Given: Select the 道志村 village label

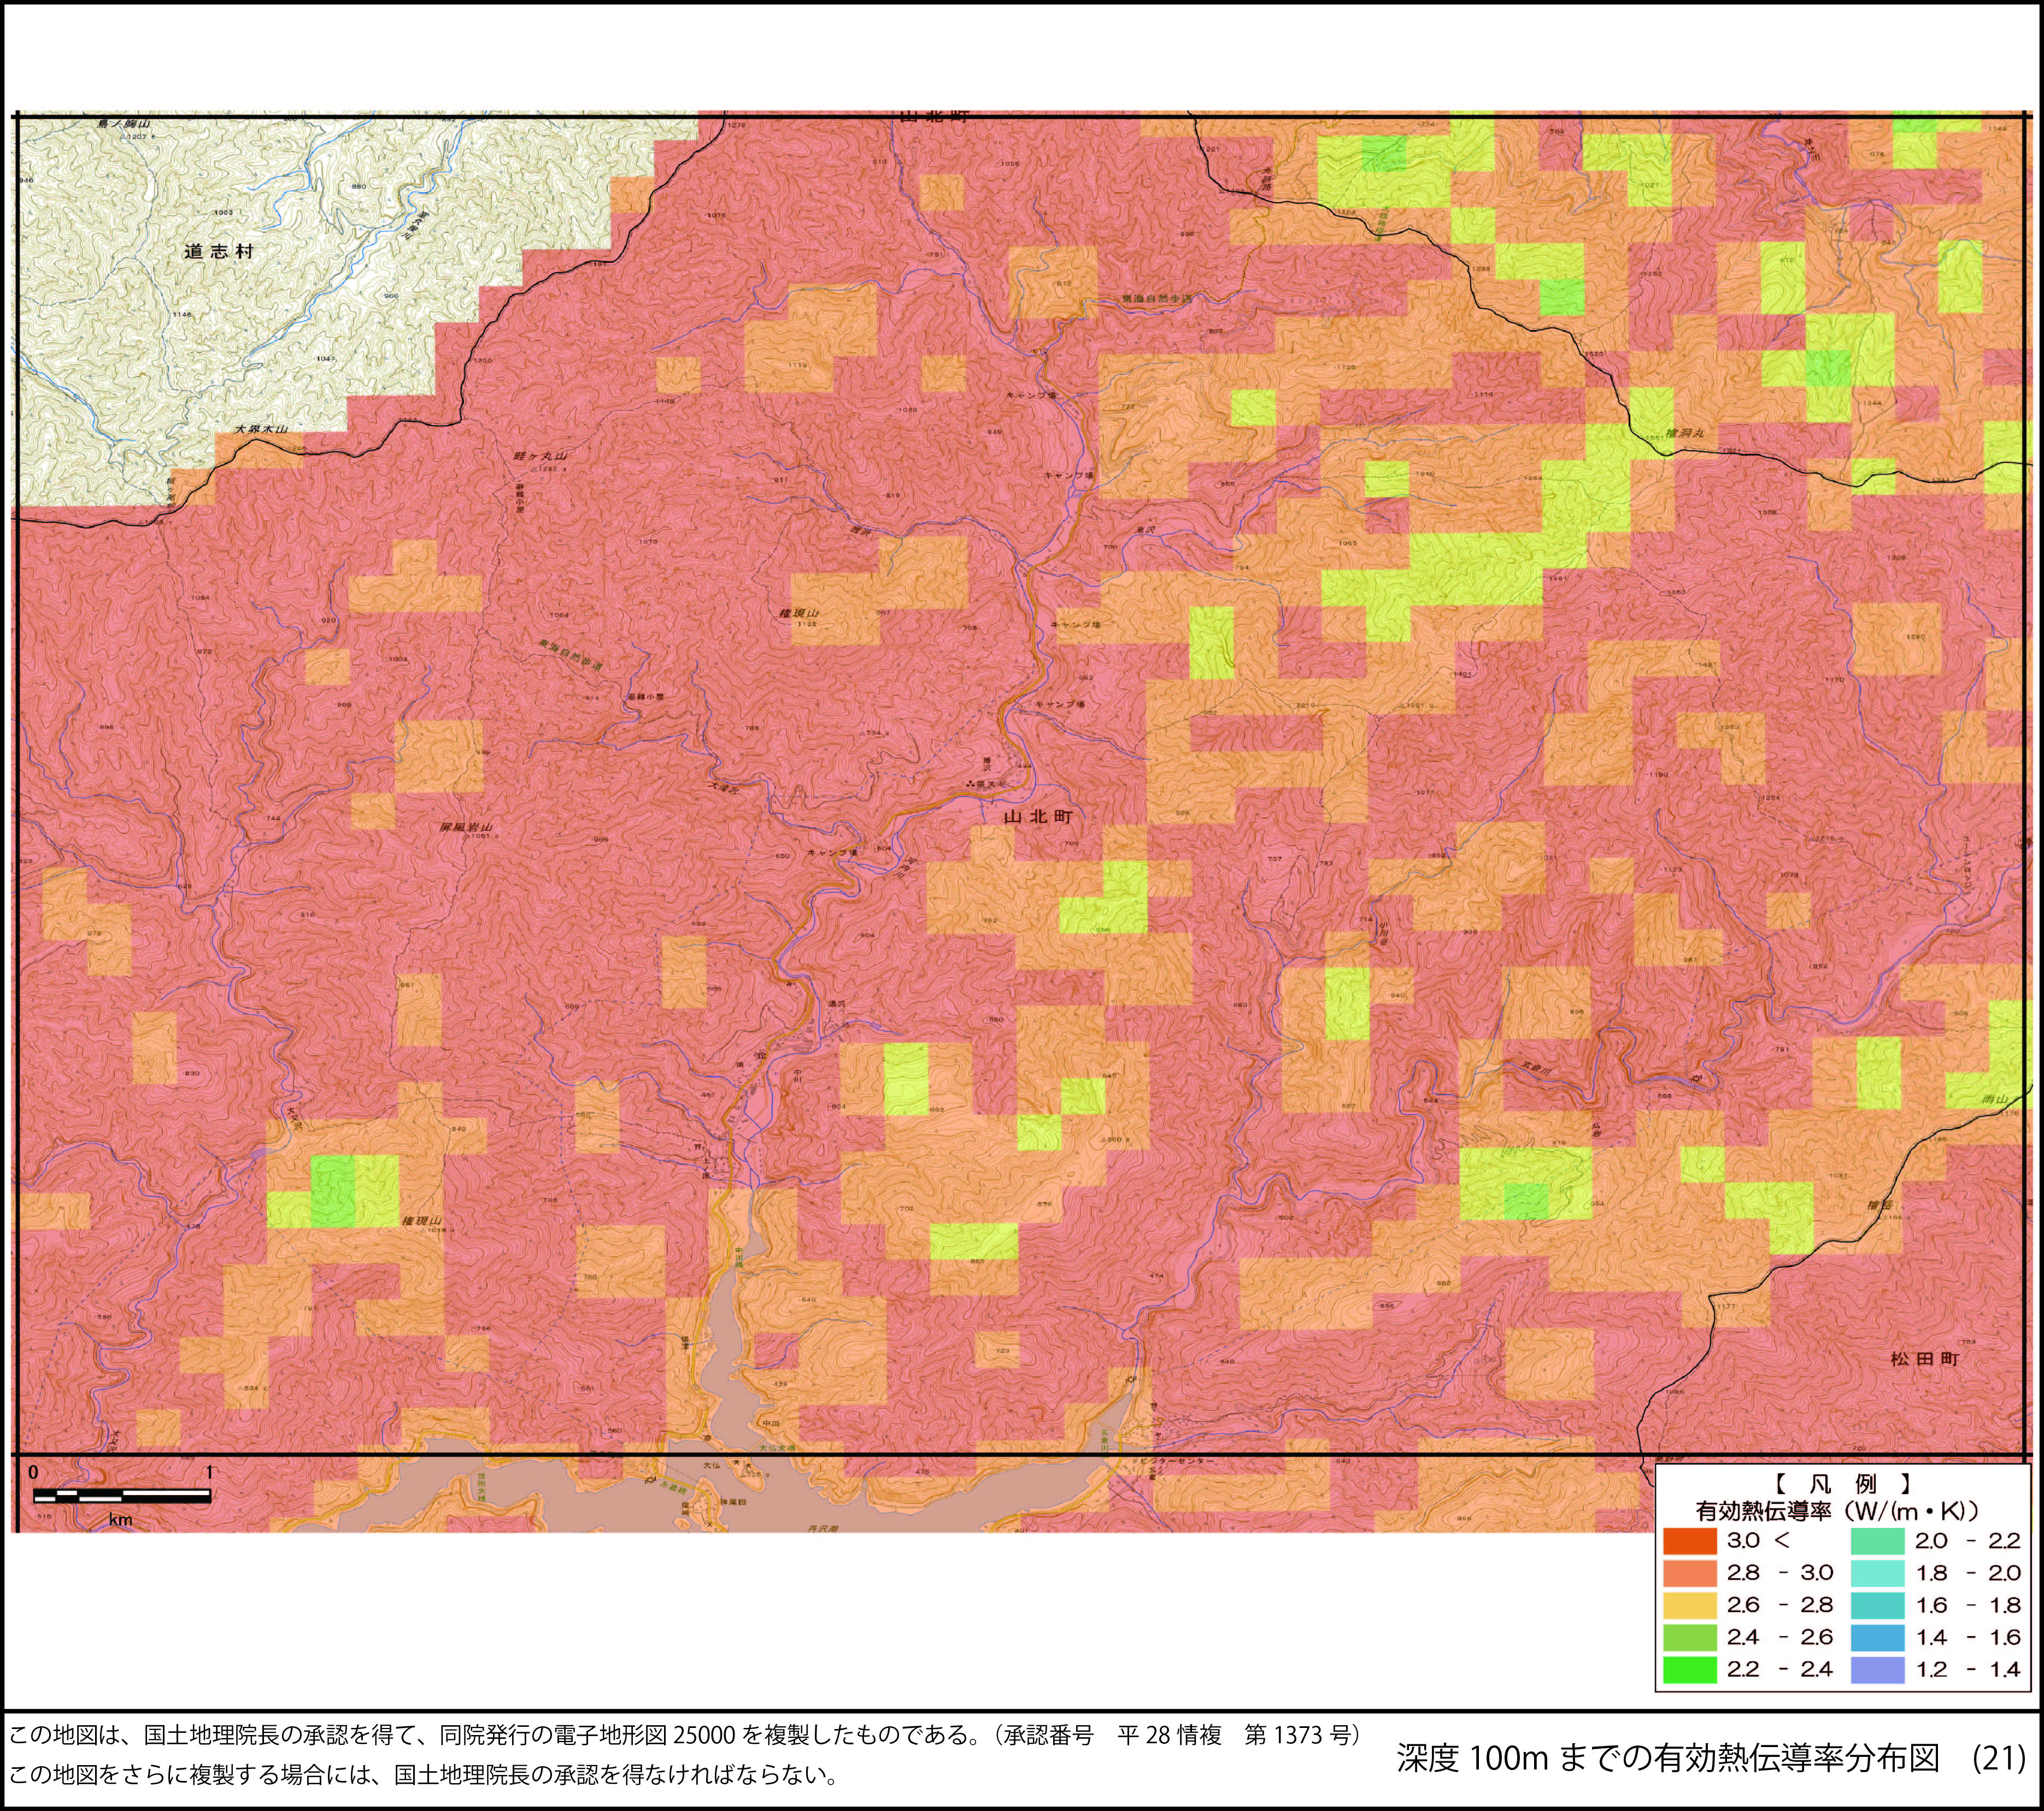Looking at the screenshot, I should pyautogui.click(x=218, y=251).
